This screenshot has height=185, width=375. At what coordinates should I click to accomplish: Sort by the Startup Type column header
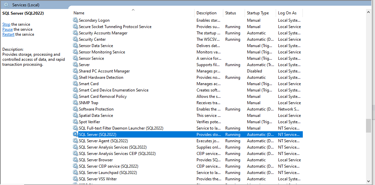(x=260, y=13)
